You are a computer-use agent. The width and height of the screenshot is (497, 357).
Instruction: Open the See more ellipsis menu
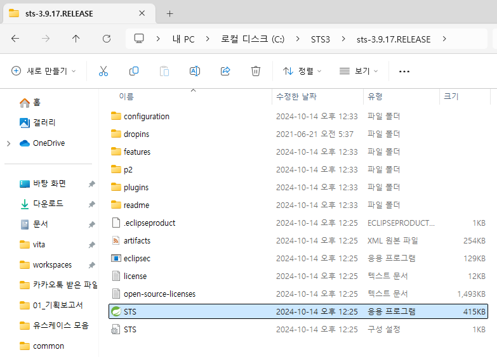[x=404, y=72]
